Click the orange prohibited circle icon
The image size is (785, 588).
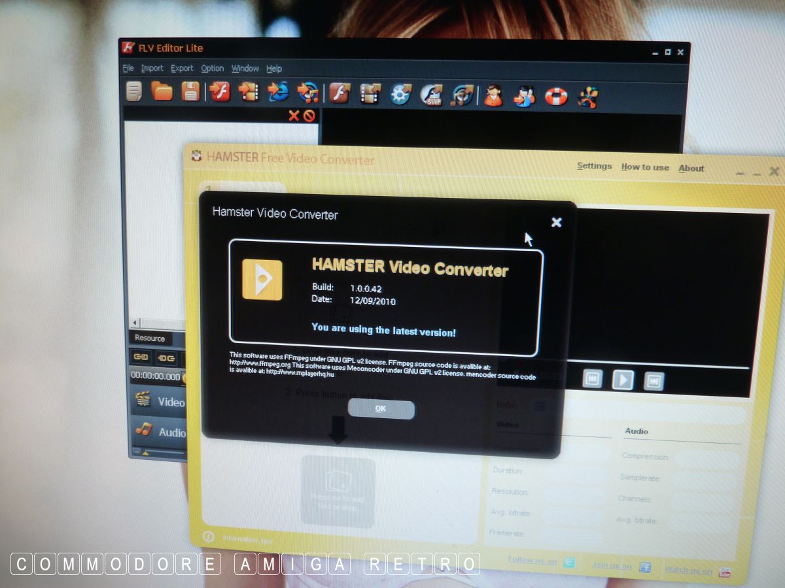[309, 116]
